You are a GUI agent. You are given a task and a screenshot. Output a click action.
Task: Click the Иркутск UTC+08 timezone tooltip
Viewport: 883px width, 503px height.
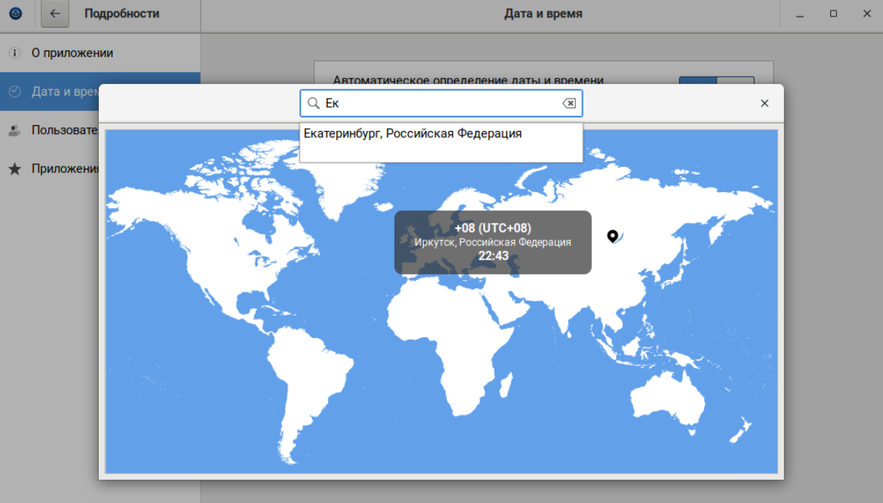tap(492, 242)
